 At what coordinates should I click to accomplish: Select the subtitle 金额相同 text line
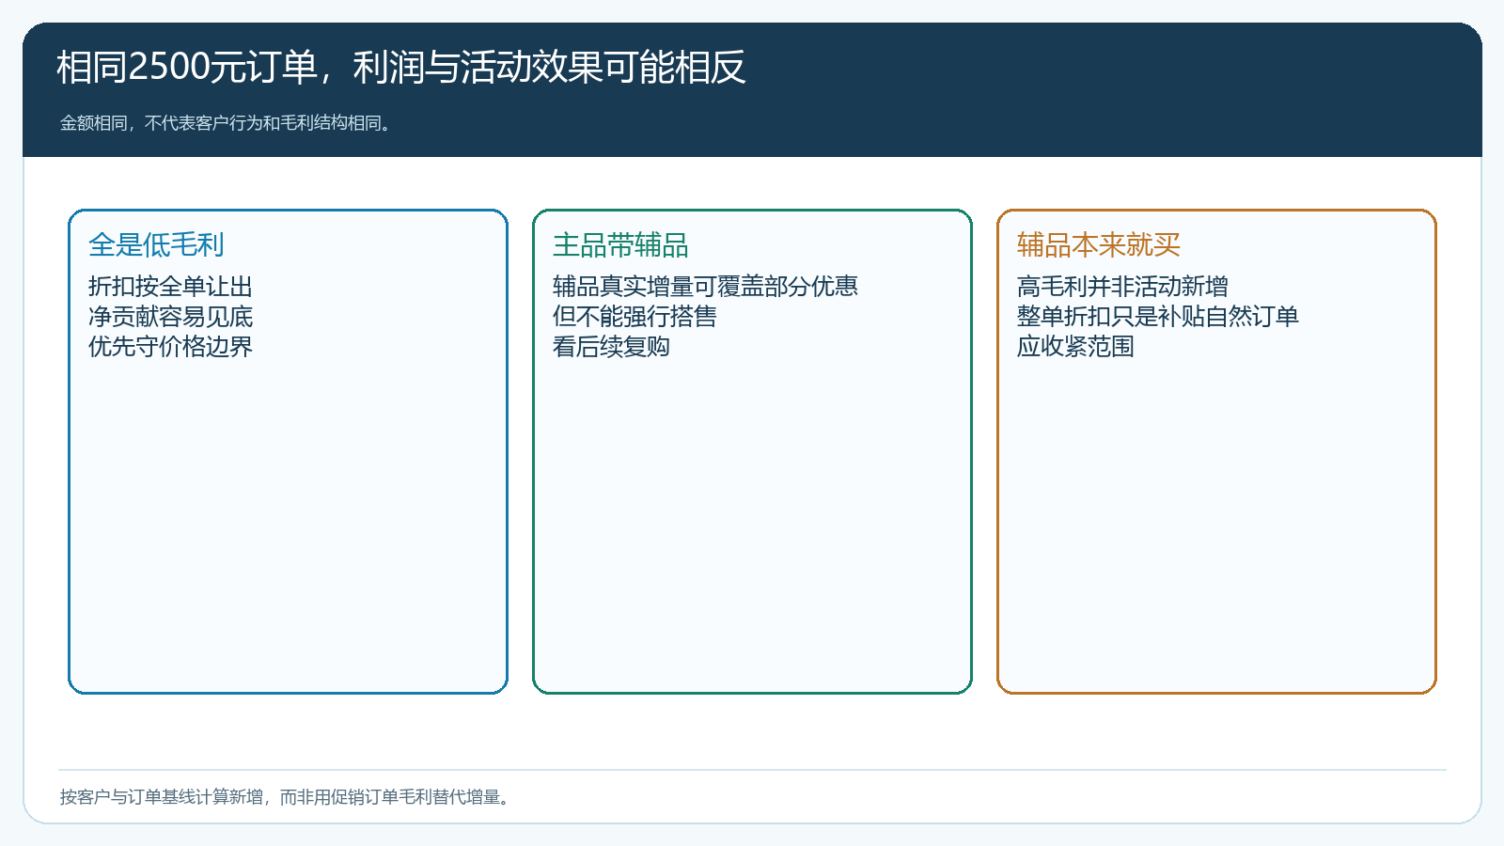pos(227,123)
